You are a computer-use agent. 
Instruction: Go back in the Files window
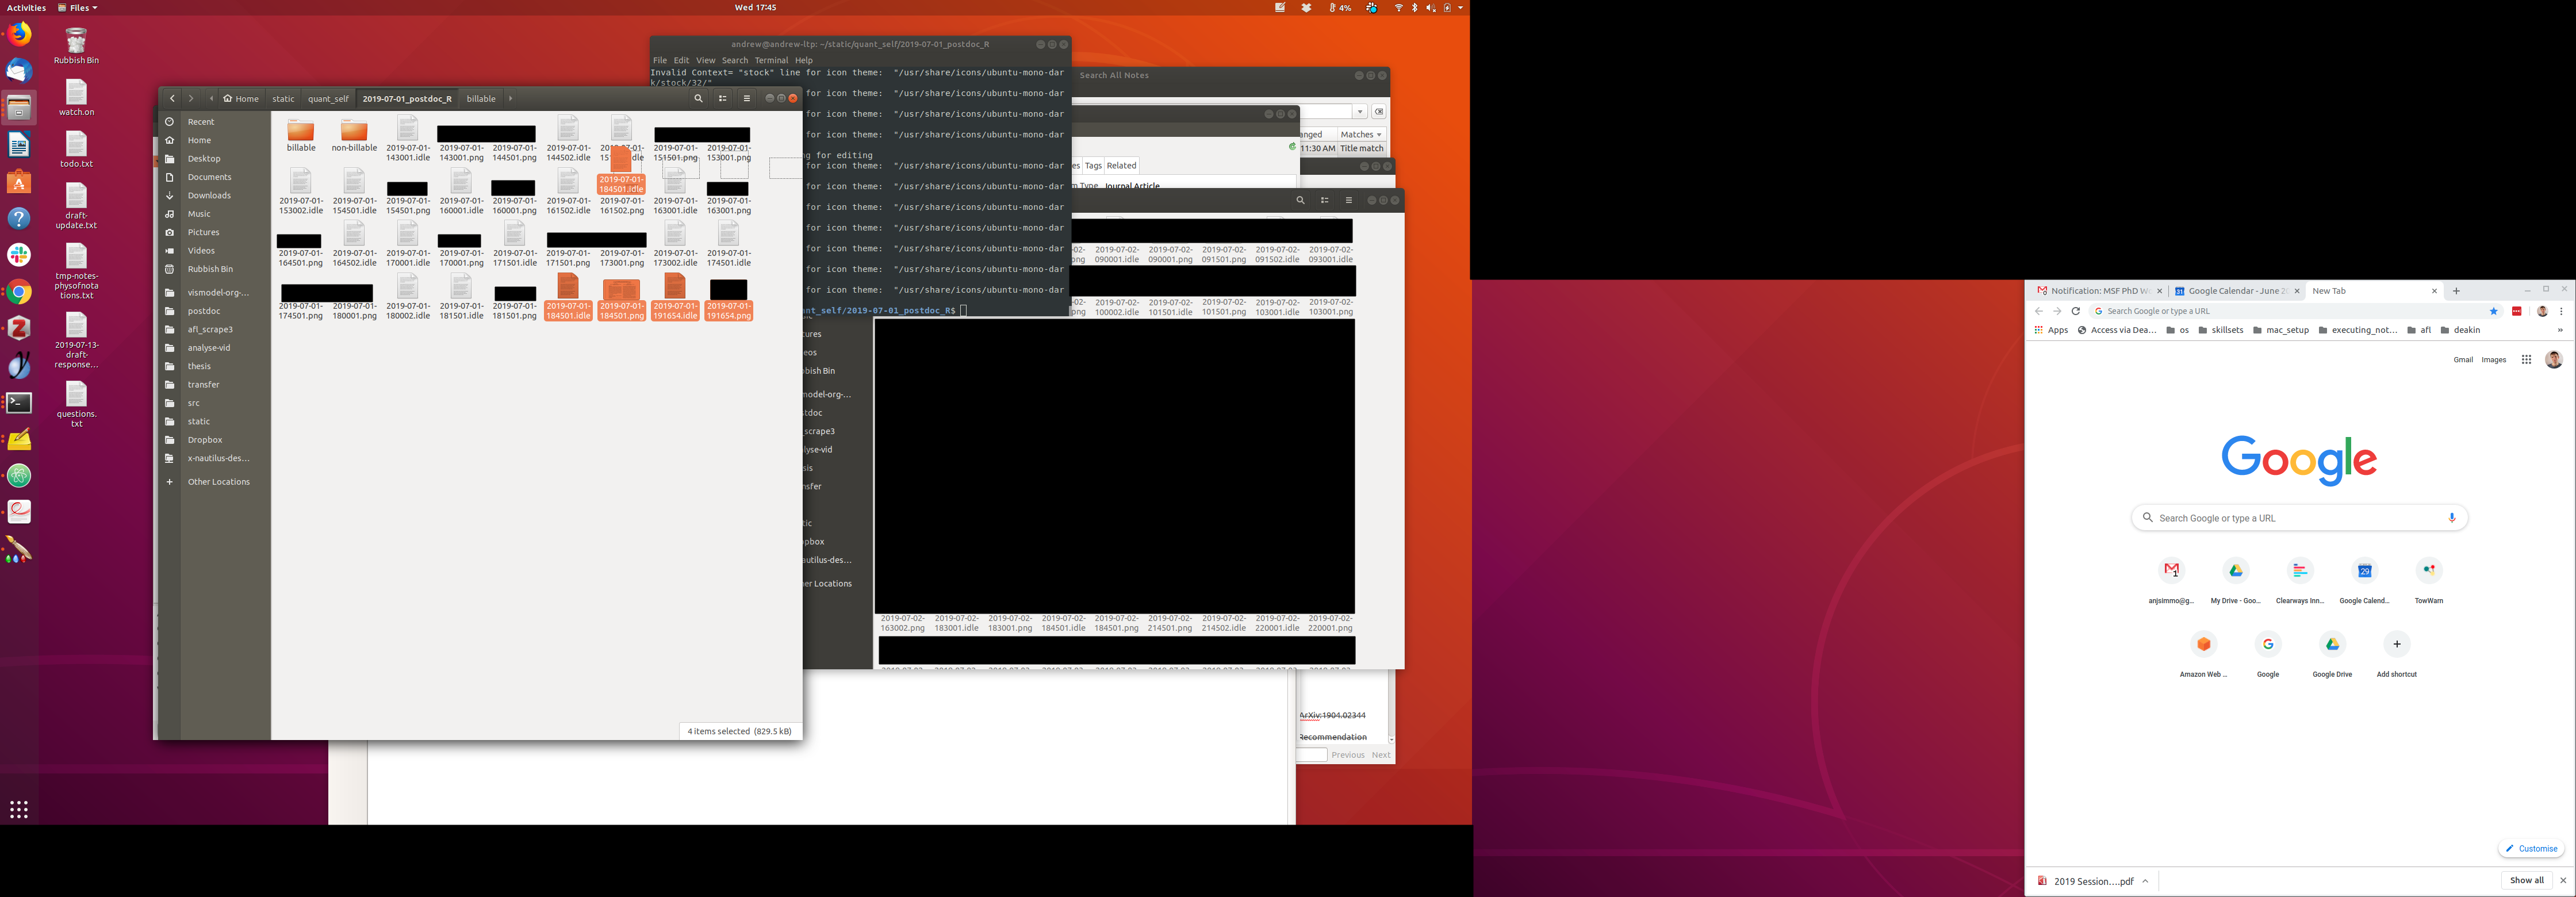[x=172, y=98]
